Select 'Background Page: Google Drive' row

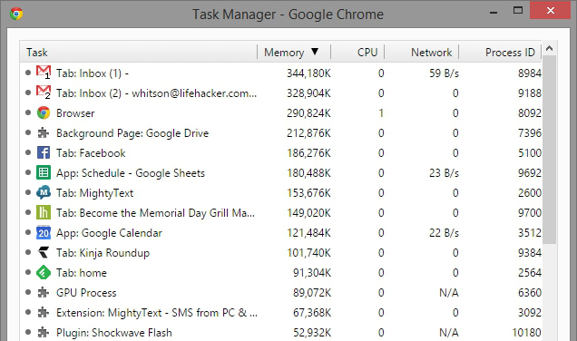click(280, 132)
